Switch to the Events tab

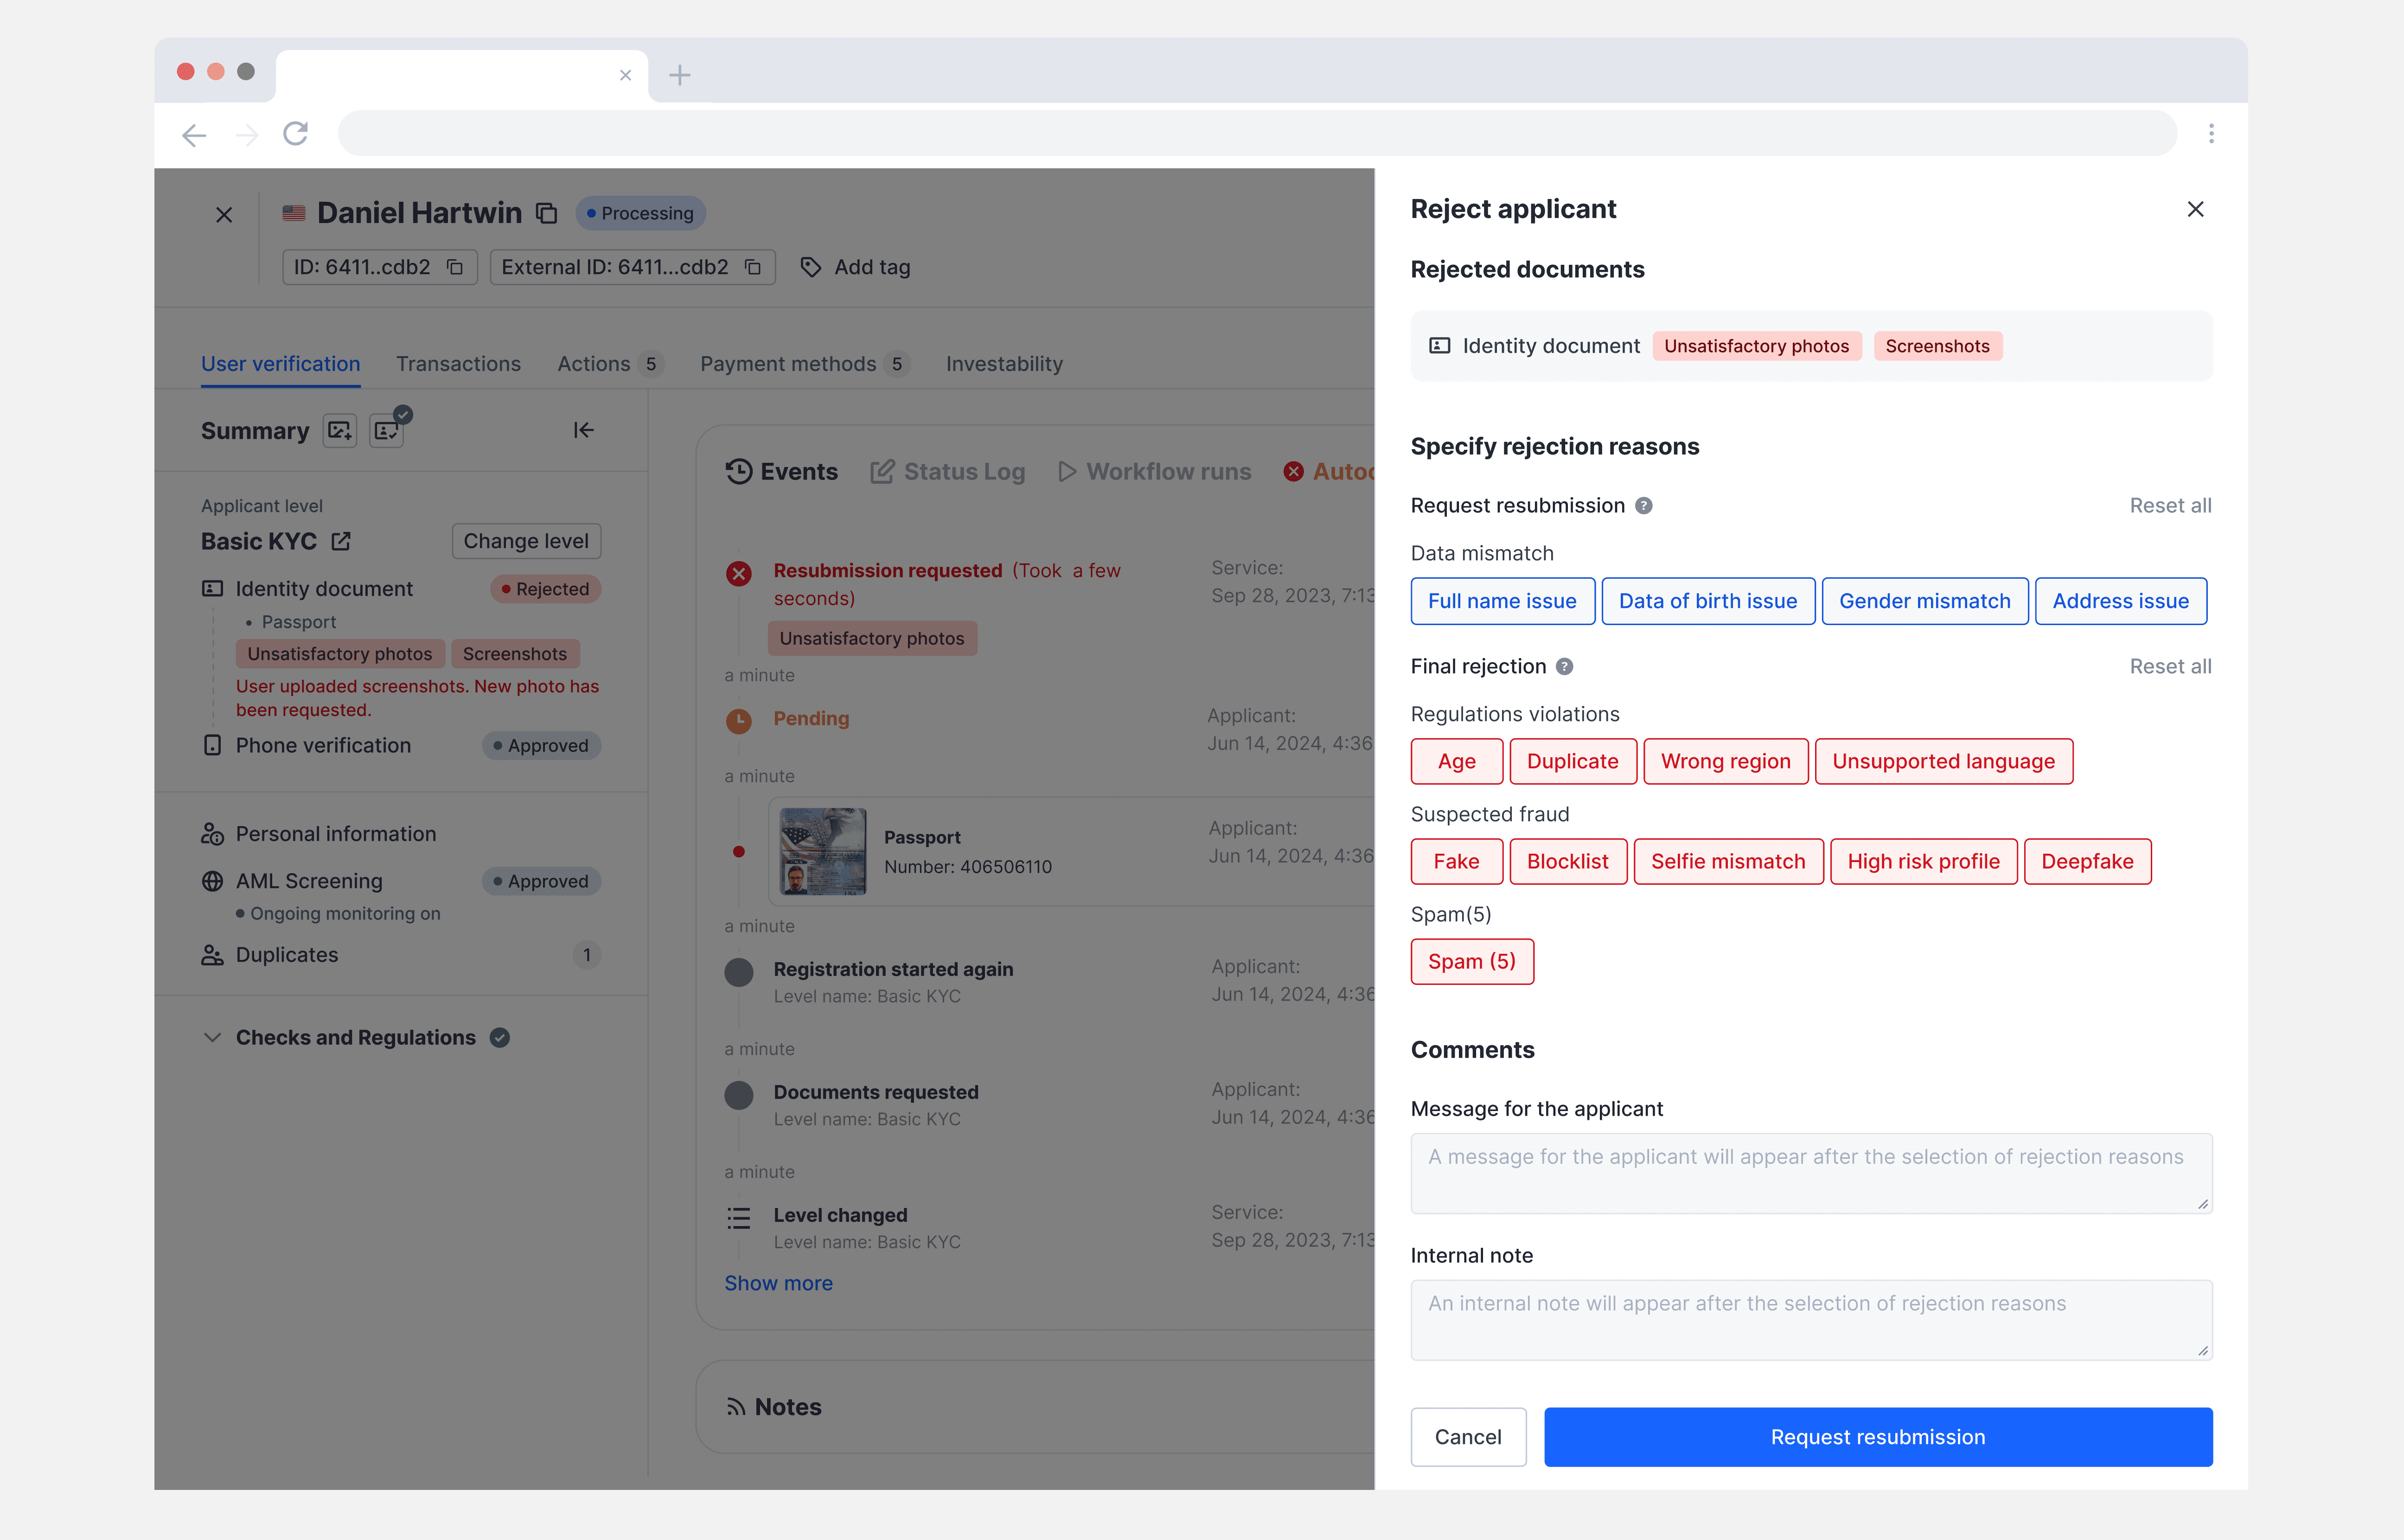click(781, 471)
